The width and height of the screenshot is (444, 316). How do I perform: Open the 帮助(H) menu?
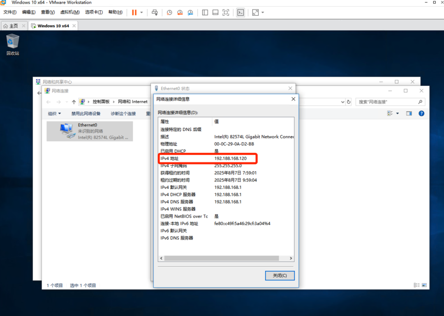pos(115,12)
